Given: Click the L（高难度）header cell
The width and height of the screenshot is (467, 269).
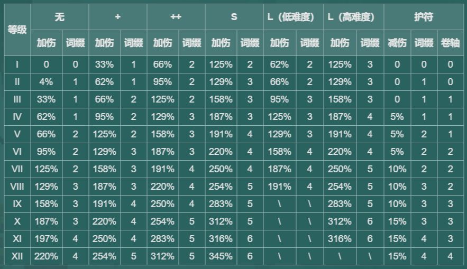Looking at the screenshot, I should point(353,17).
